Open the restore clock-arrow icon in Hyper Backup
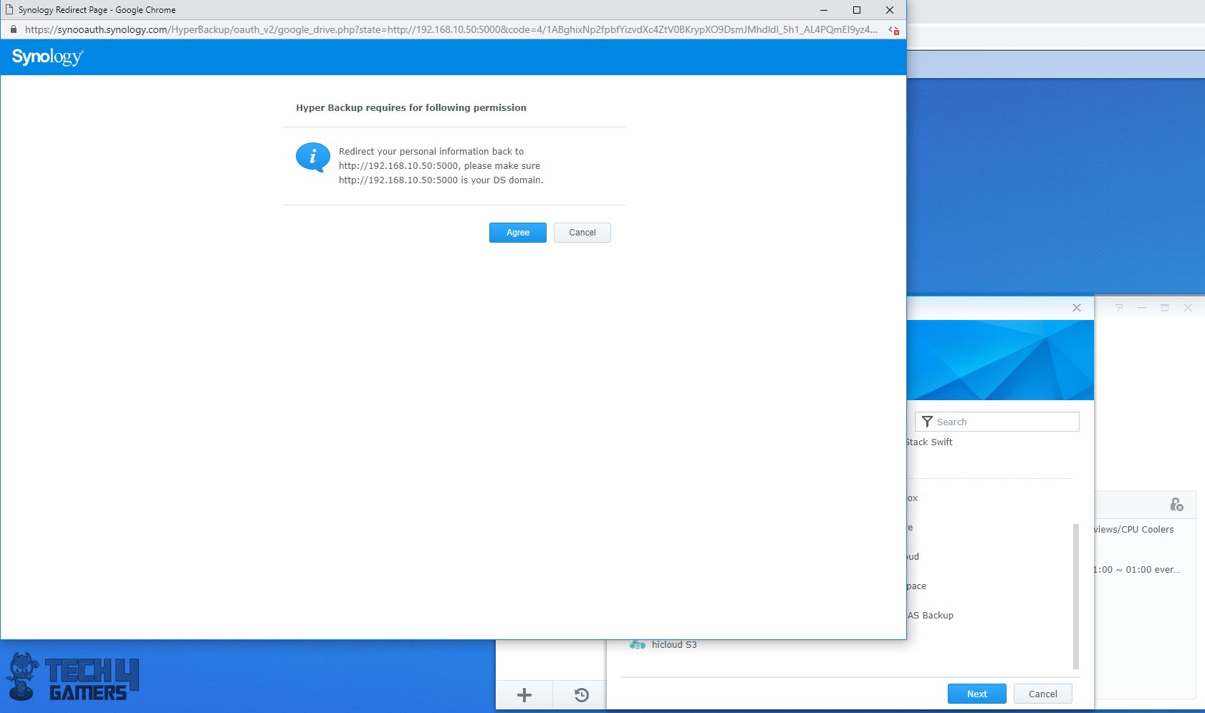The image size is (1205, 713). click(581, 694)
